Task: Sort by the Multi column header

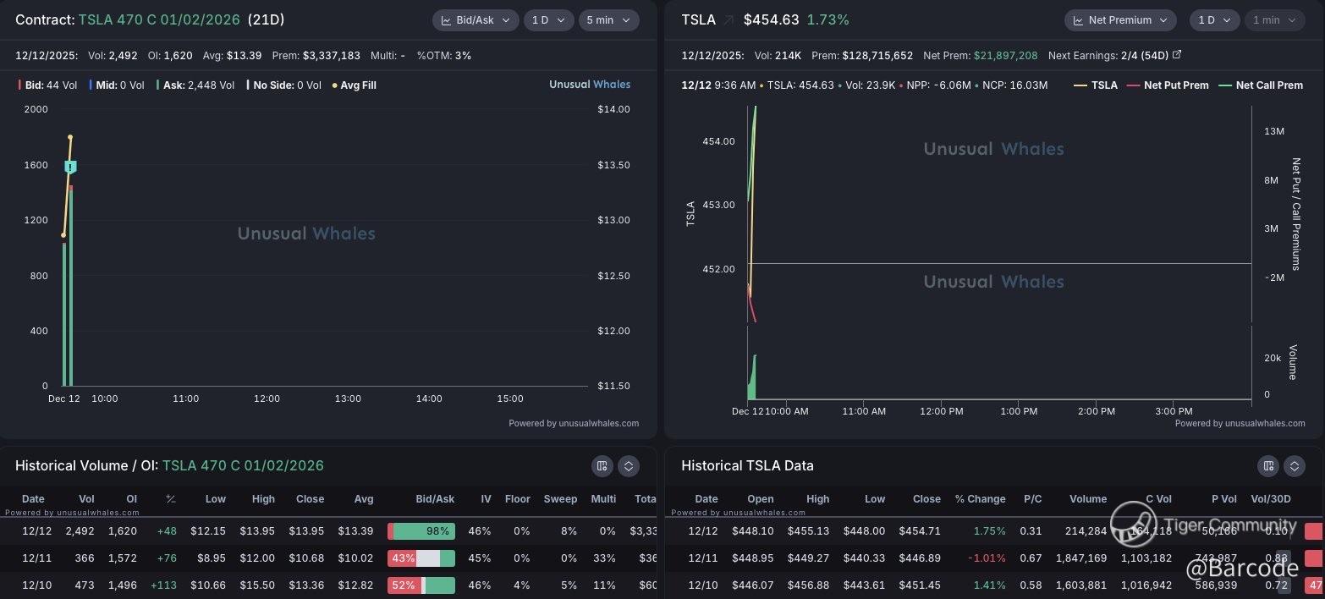Action: [603, 499]
